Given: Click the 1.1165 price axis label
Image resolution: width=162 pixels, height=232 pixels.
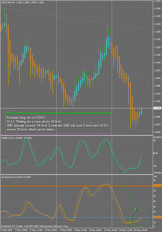Looking at the screenshot, I should coord(157,24).
